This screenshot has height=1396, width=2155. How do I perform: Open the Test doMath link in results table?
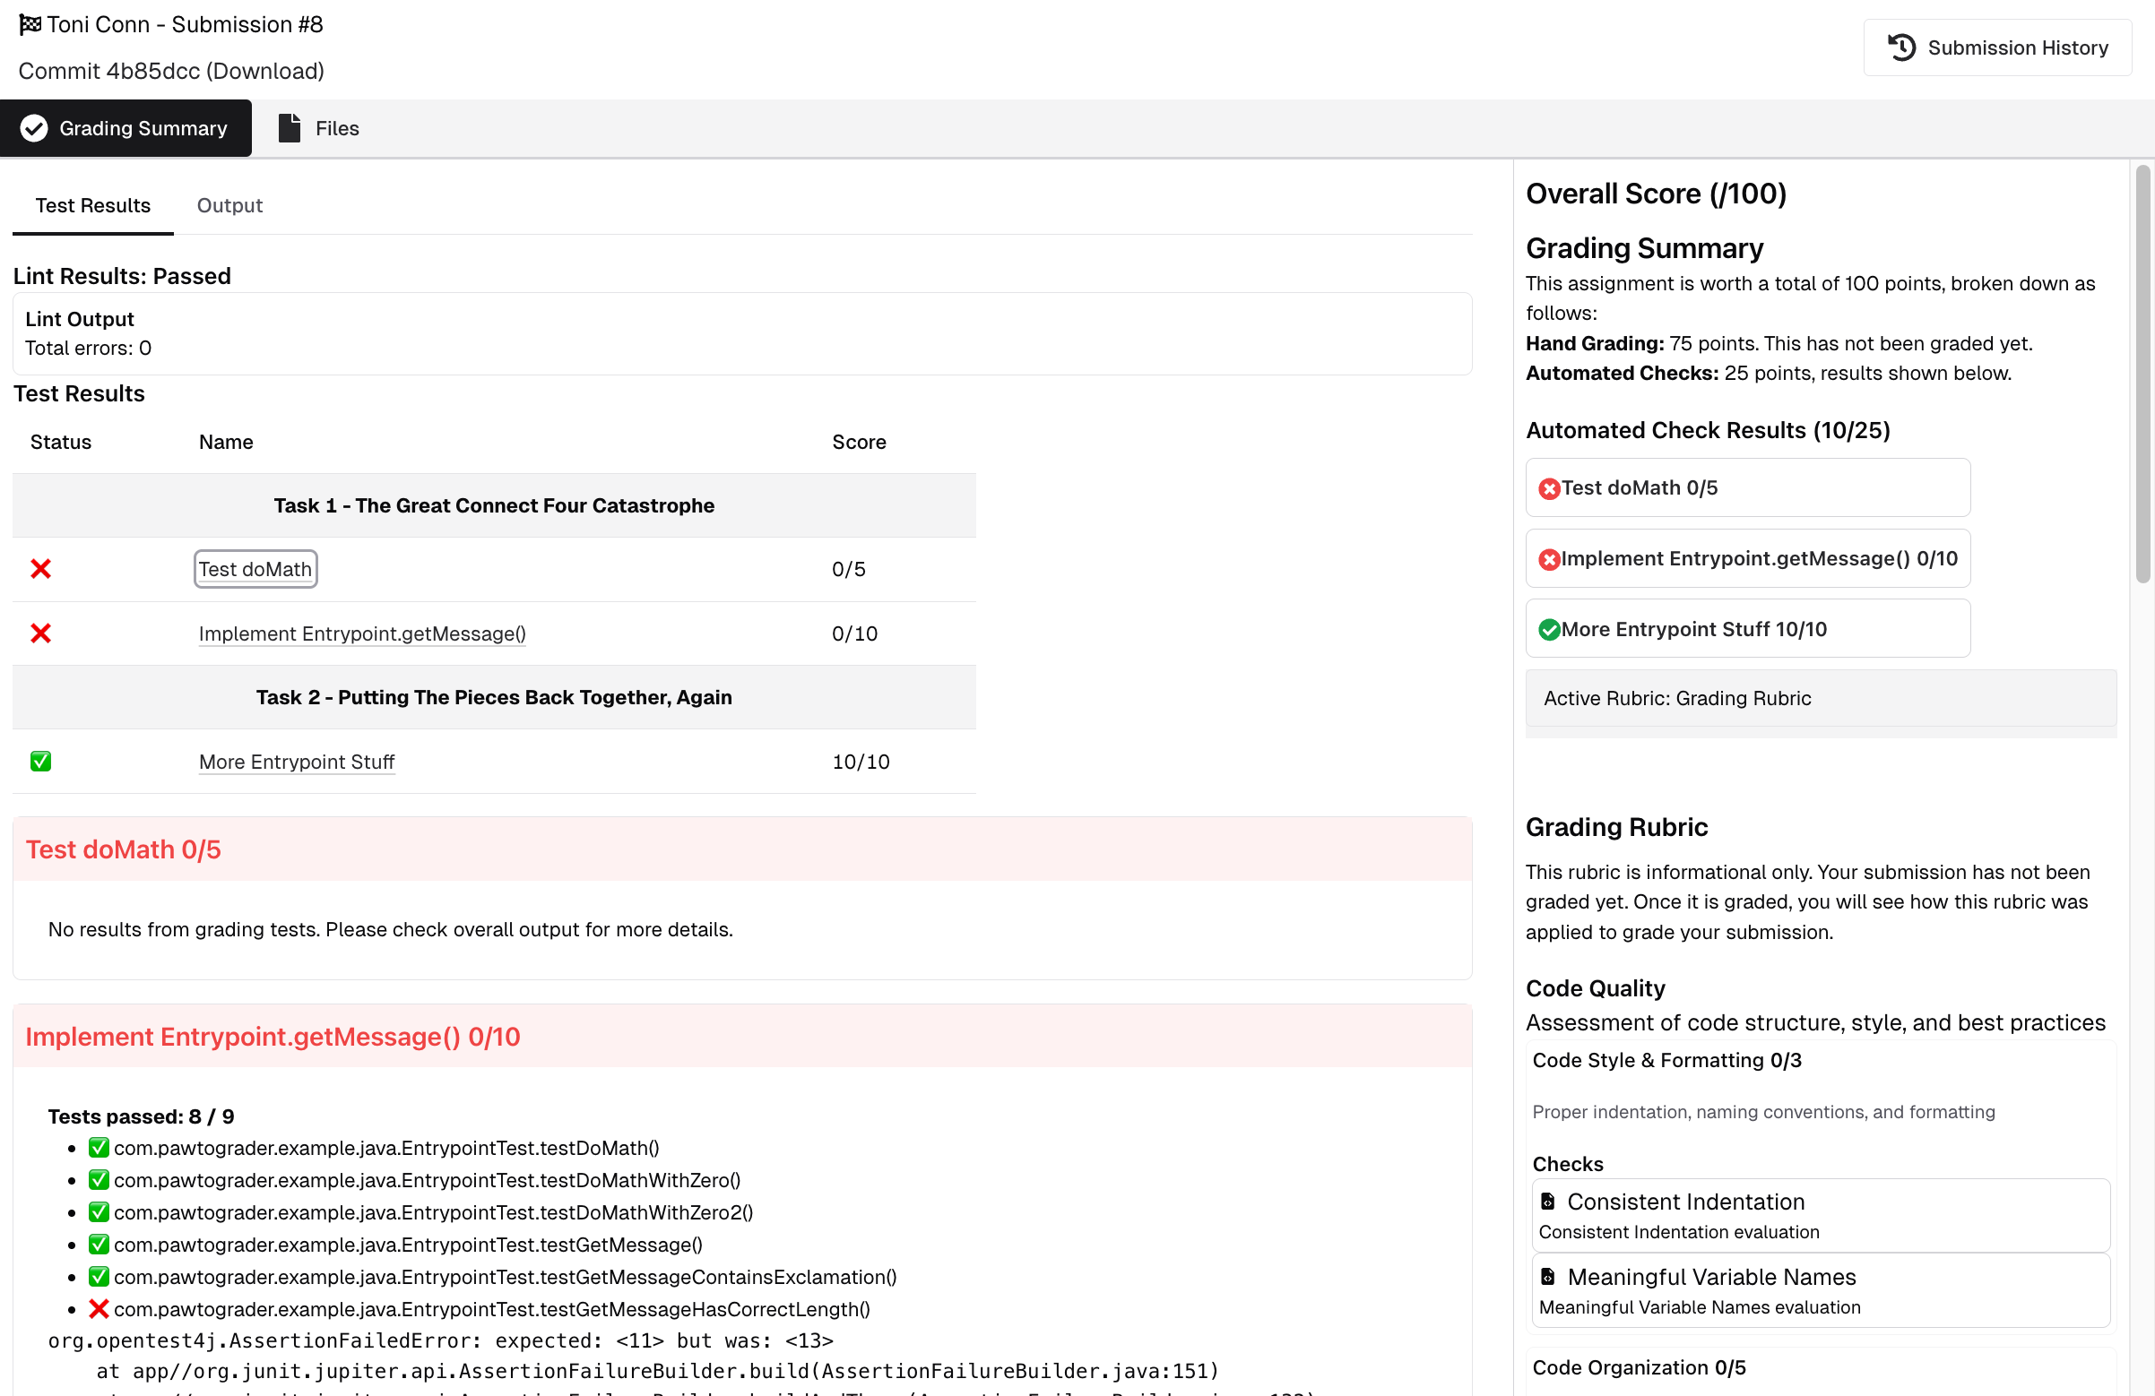[255, 569]
